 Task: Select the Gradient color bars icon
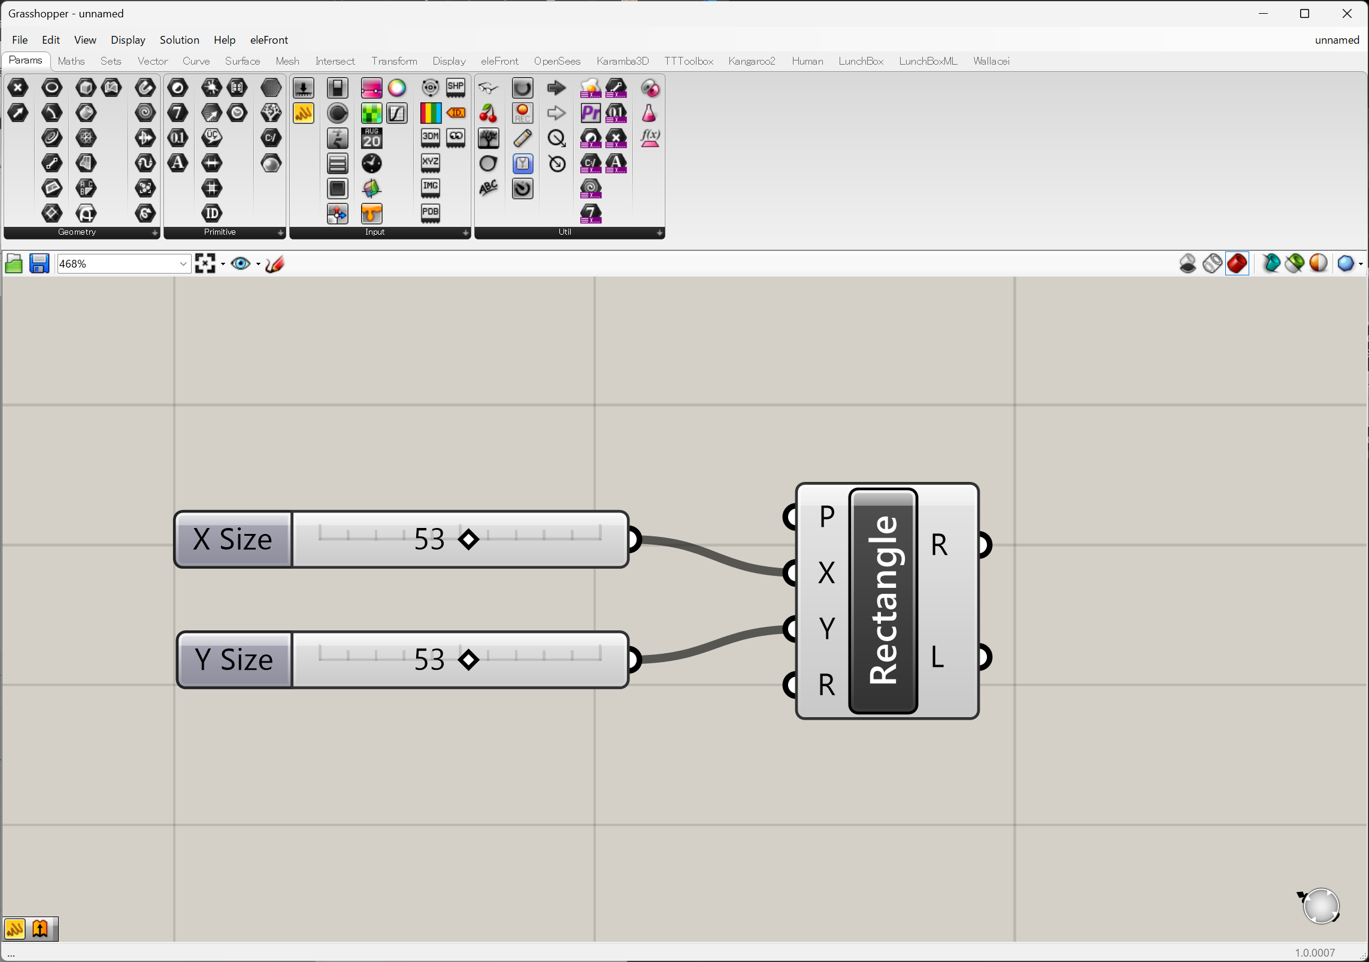point(430,113)
